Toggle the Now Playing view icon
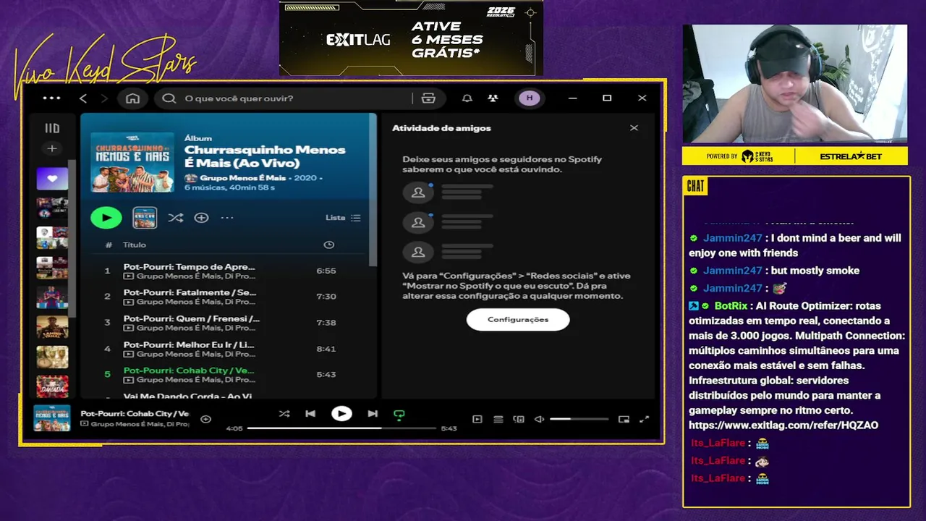 (x=477, y=419)
